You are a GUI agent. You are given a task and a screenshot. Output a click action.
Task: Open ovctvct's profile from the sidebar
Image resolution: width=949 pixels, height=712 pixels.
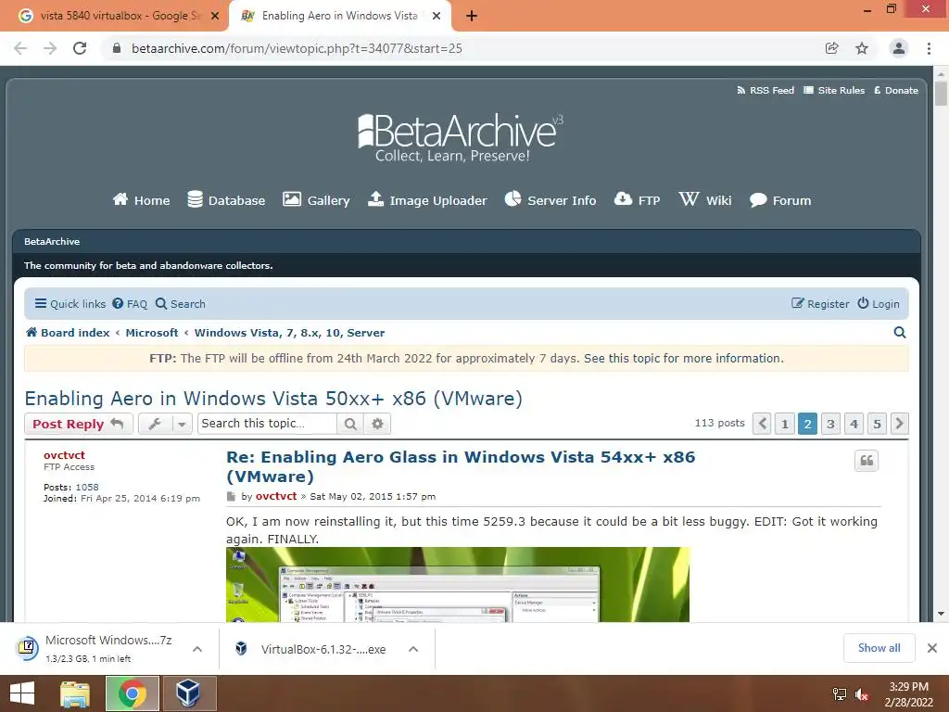coord(64,455)
